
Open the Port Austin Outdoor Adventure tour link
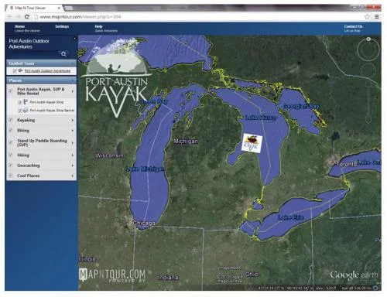point(47,70)
